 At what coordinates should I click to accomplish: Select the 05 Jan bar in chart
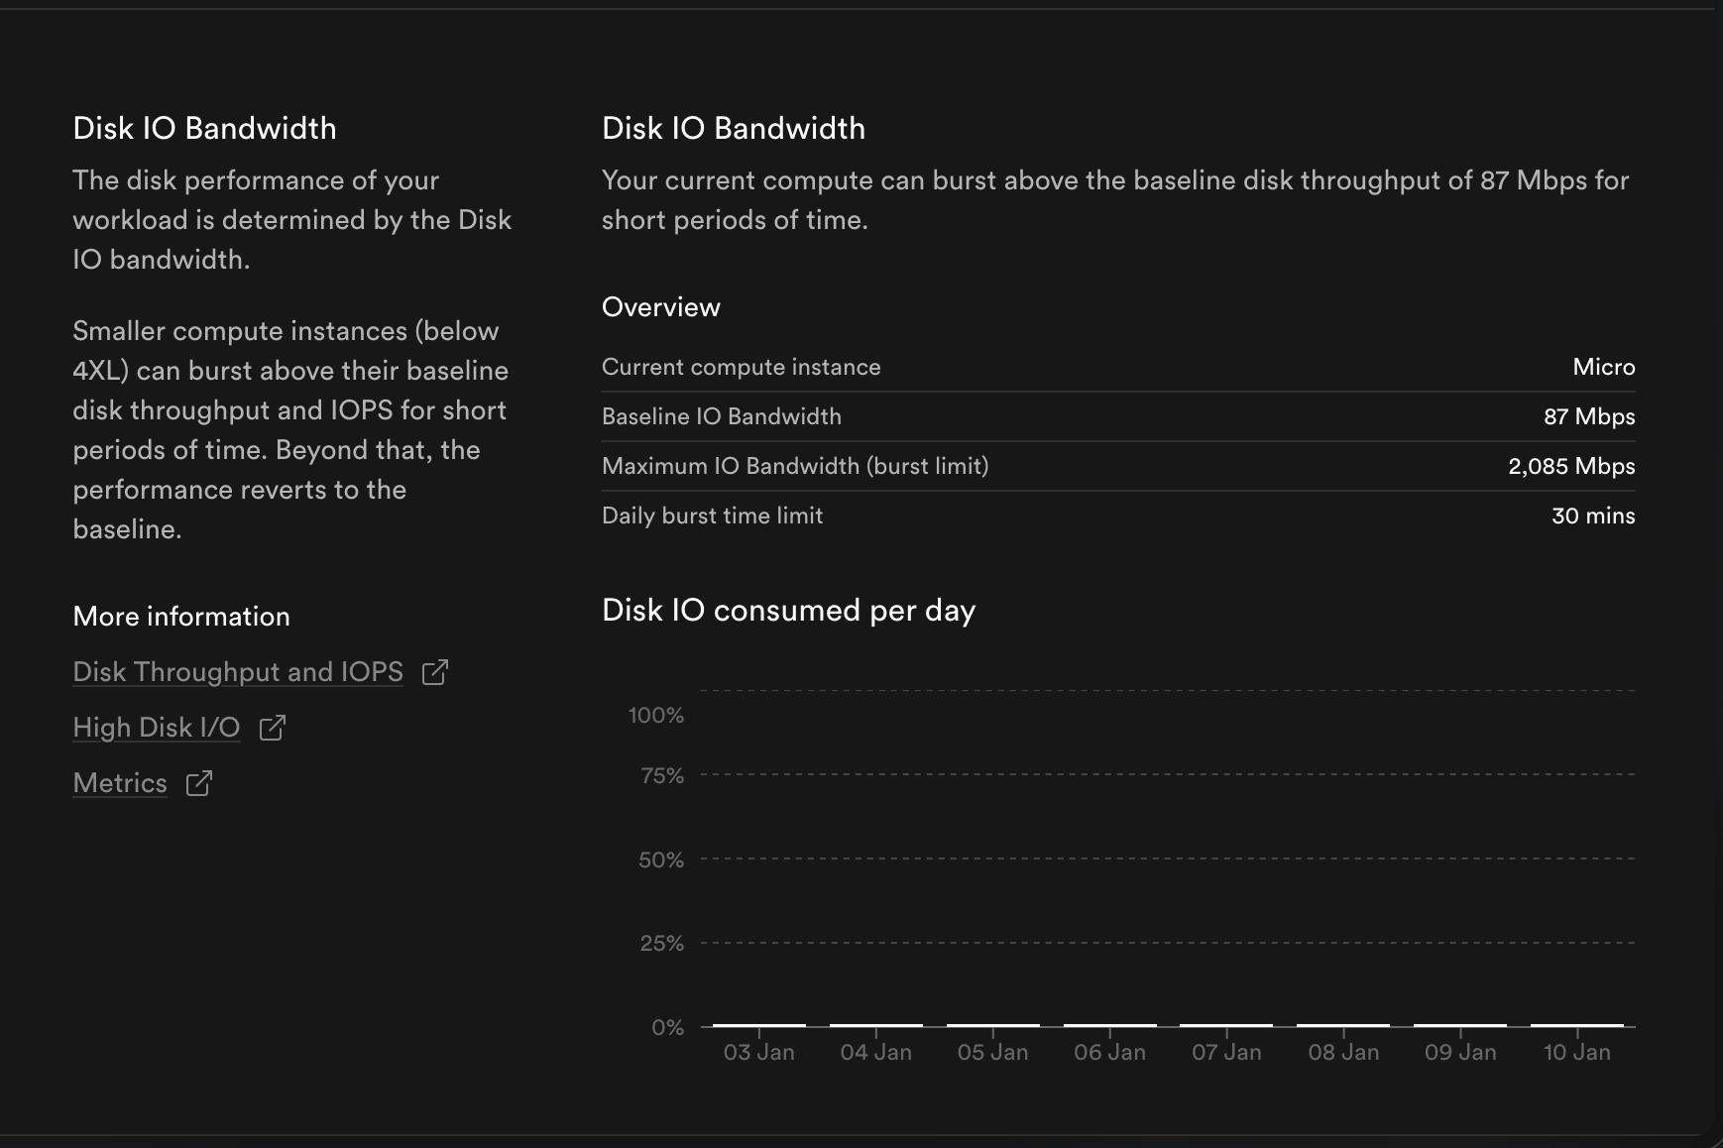pos(993,1025)
